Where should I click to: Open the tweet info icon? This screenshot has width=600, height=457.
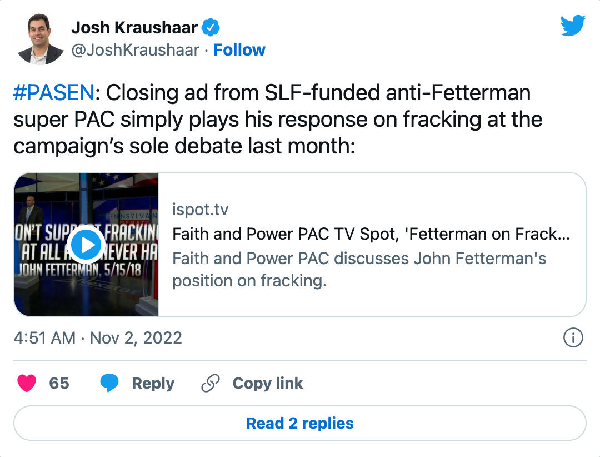(573, 337)
